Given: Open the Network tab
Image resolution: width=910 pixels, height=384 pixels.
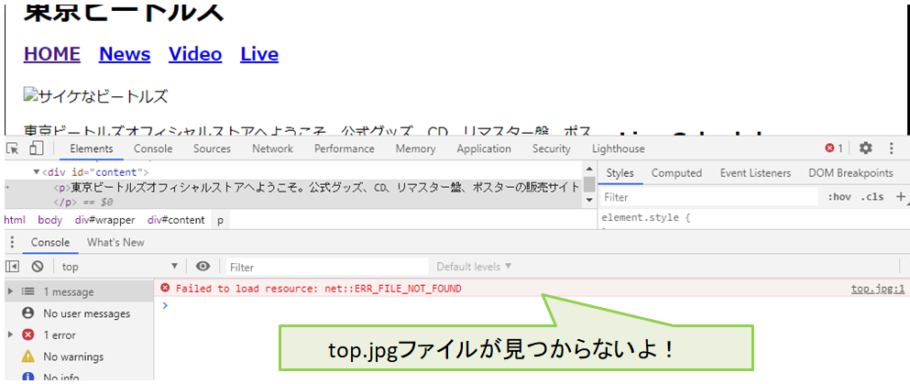Looking at the screenshot, I should pos(272,148).
